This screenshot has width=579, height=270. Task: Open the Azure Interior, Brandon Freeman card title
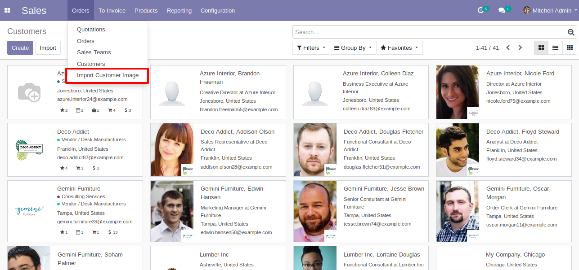[230, 78]
